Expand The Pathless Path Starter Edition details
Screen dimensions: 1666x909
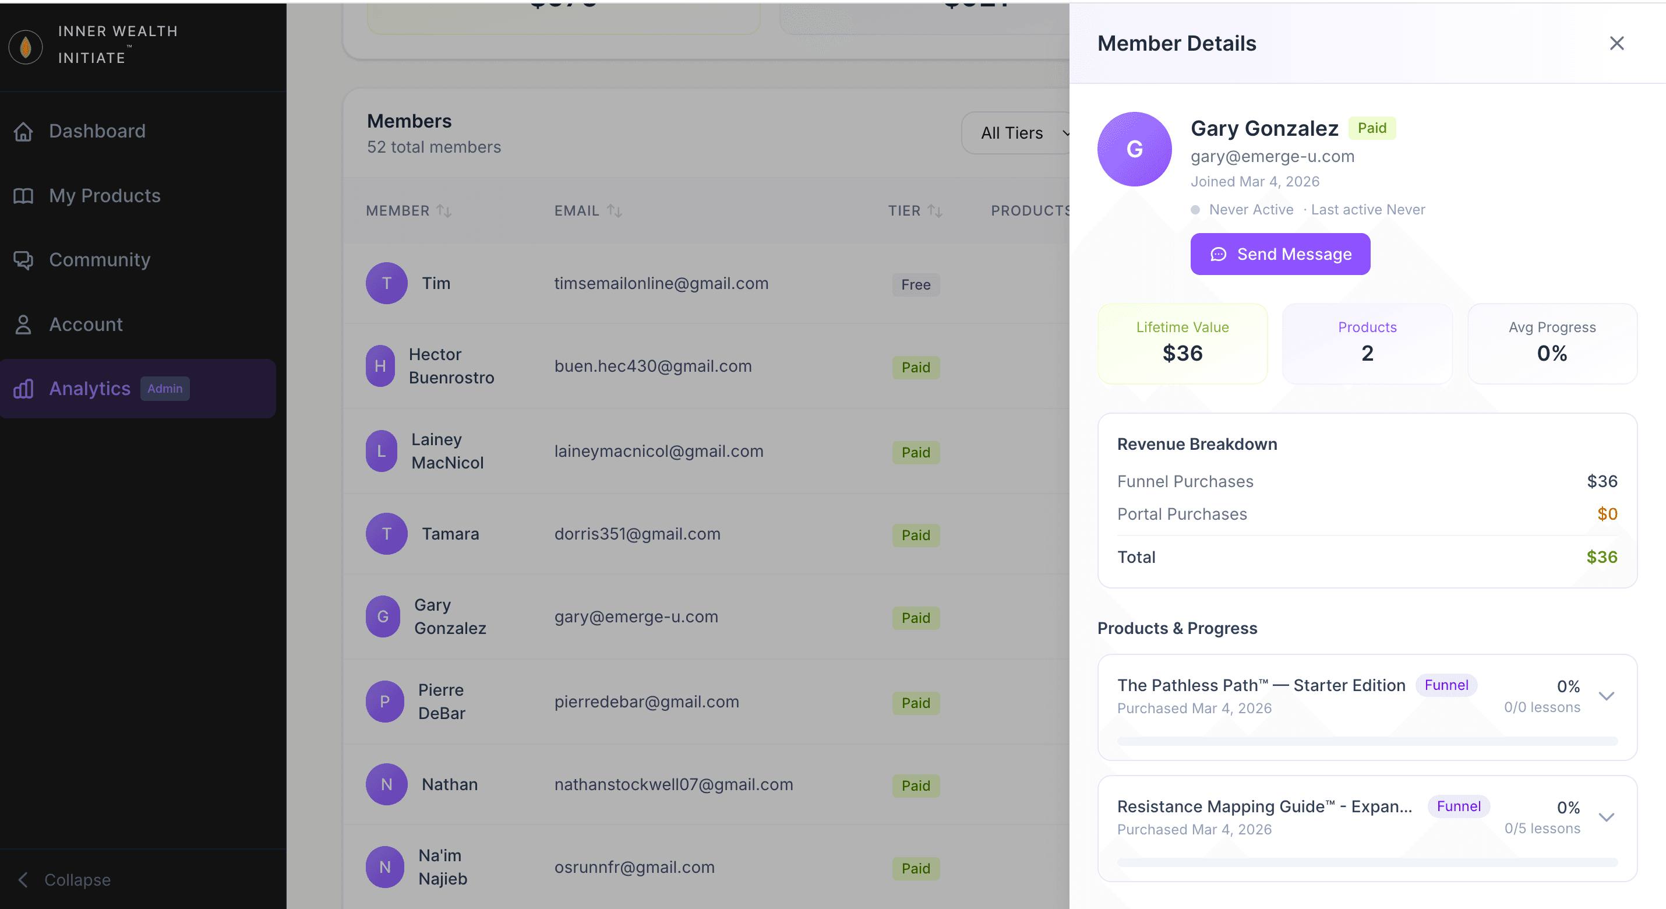pyautogui.click(x=1608, y=696)
